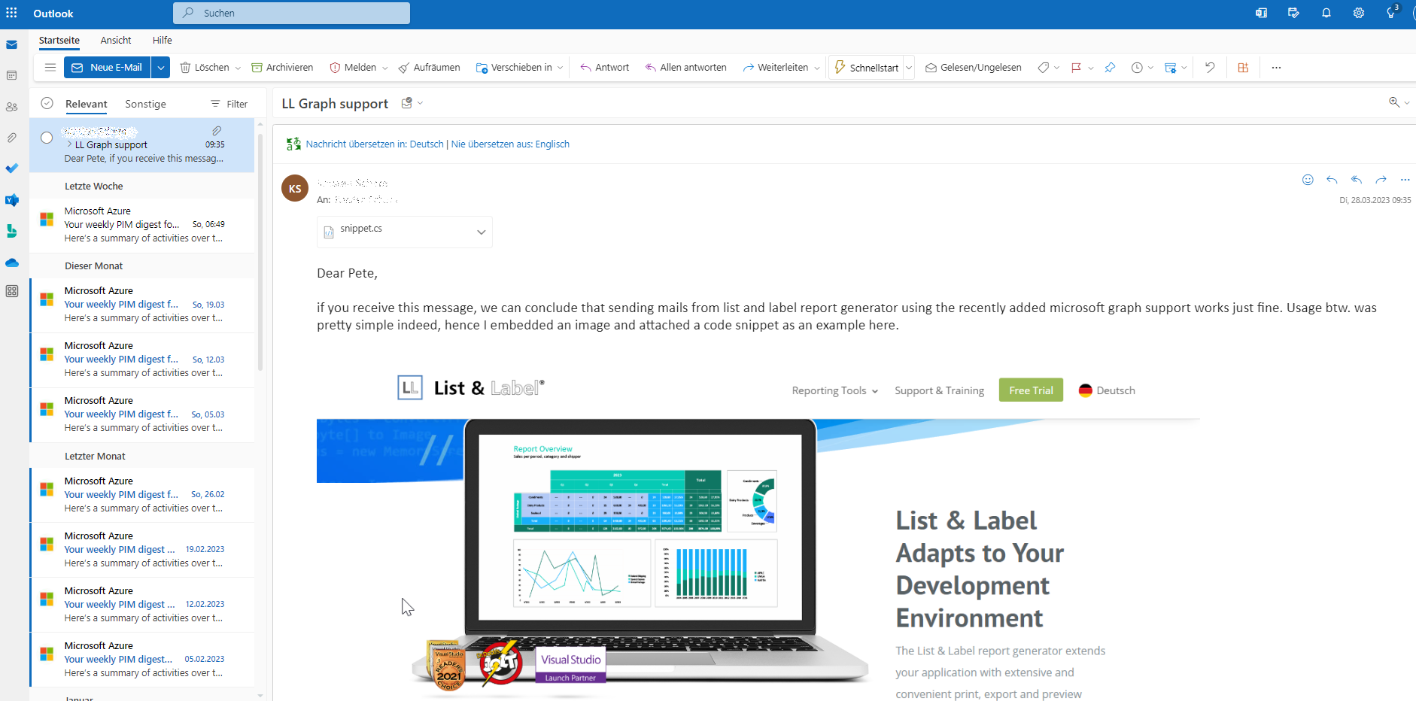The image size is (1416, 701).
Task: Open the People view in the sidebar
Action: [x=12, y=107]
